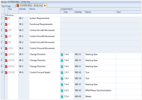Click teal icon beside SBS-50 Tyre
142x100 pixels.
tap(62, 79)
